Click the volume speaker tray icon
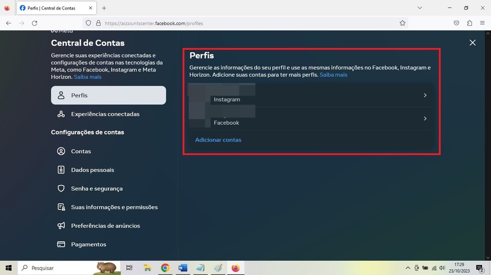The height and width of the screenshot is (275, 491). 442,268
